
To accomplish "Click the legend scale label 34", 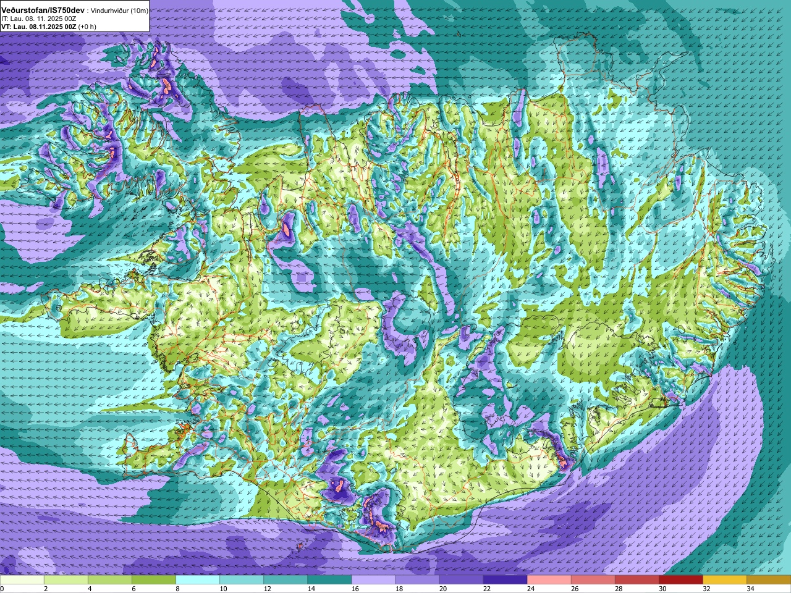I will [750, 589].
